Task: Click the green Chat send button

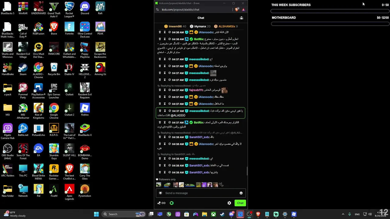Action: tap(240, 203)
